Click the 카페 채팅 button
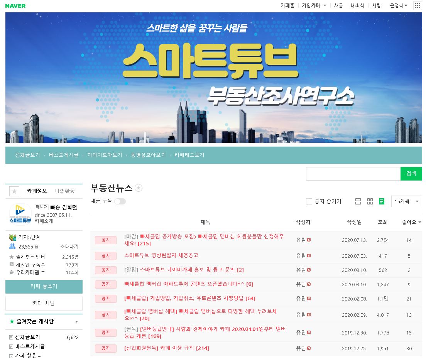This screenshot has height=358, width=426. tap(44, 303)
